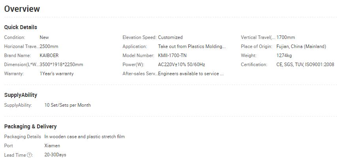Click the 10 Set/Sets per Month value
Image resolution: width=337 pixels, height=163 pixels.
pos(67,105)
